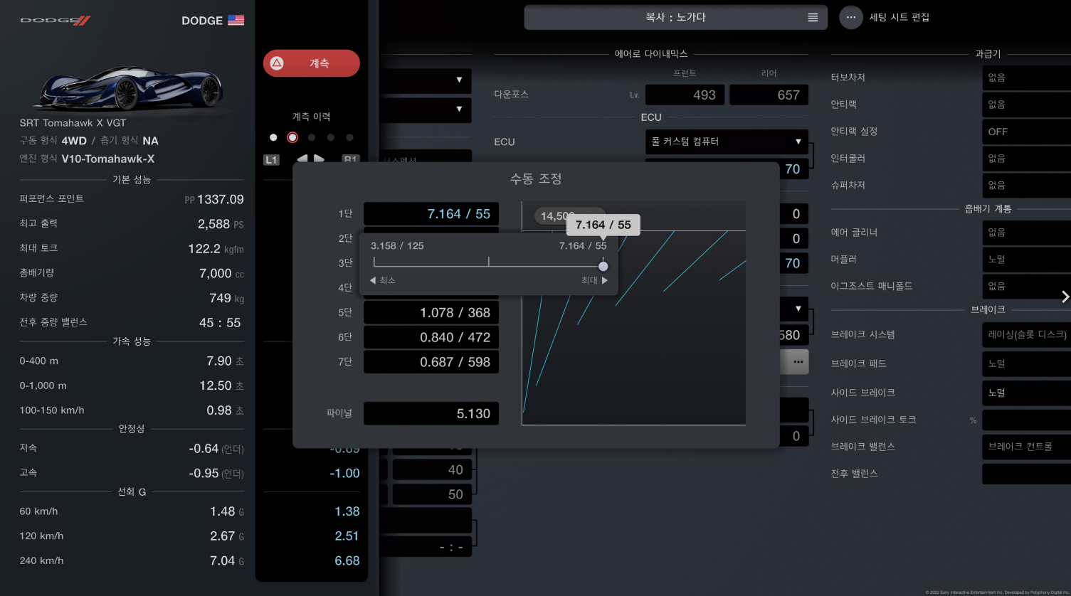Click the Dodge logo at top left
The width and height of the screenshot is (1071, 596).
(56, 21)
